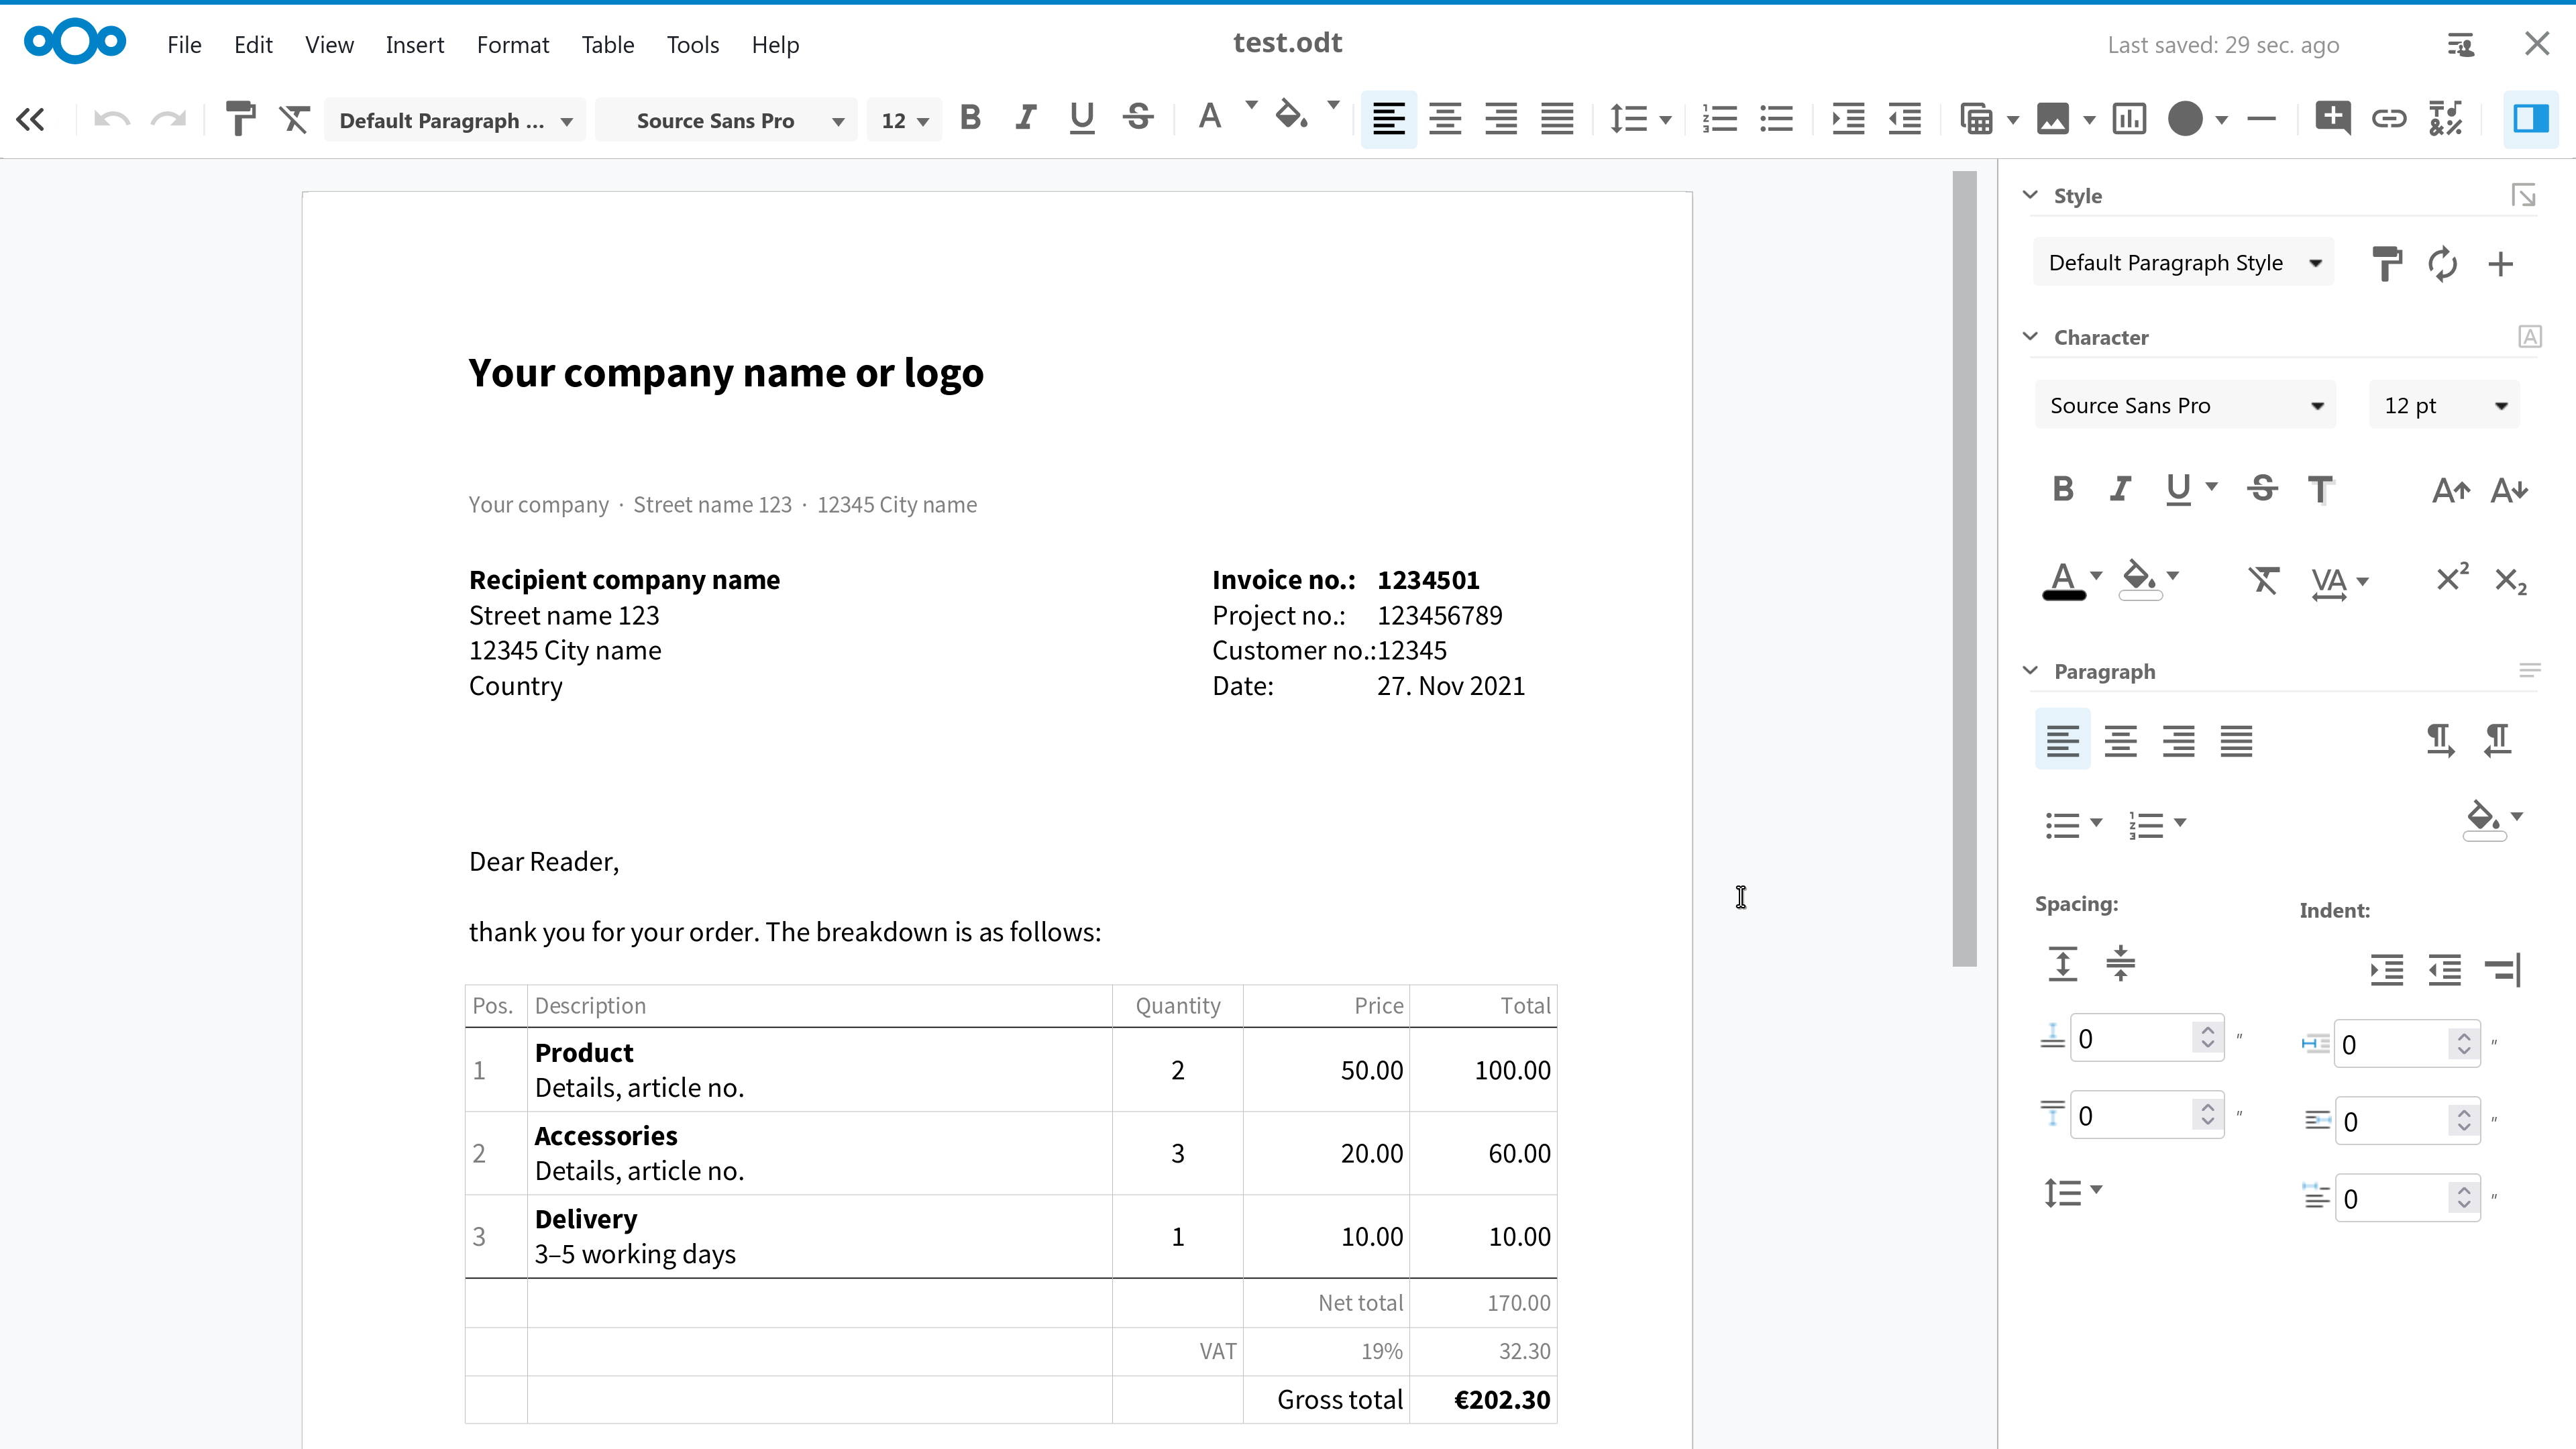Viewport: 2576px width, 1449px height.
Task: Insert a comment using toolbar icon
Action: 2332,119
